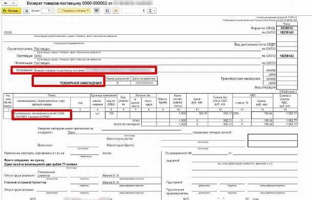312x200 pixels.
Task: Click the email envelope icon
Action: (116, 11)
